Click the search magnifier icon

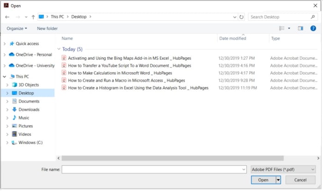[x=313, y=17]
